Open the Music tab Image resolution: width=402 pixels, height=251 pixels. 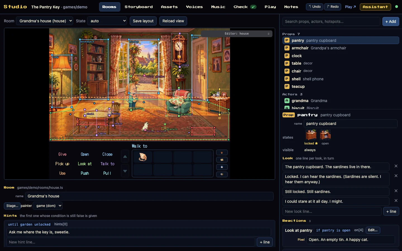218,7
